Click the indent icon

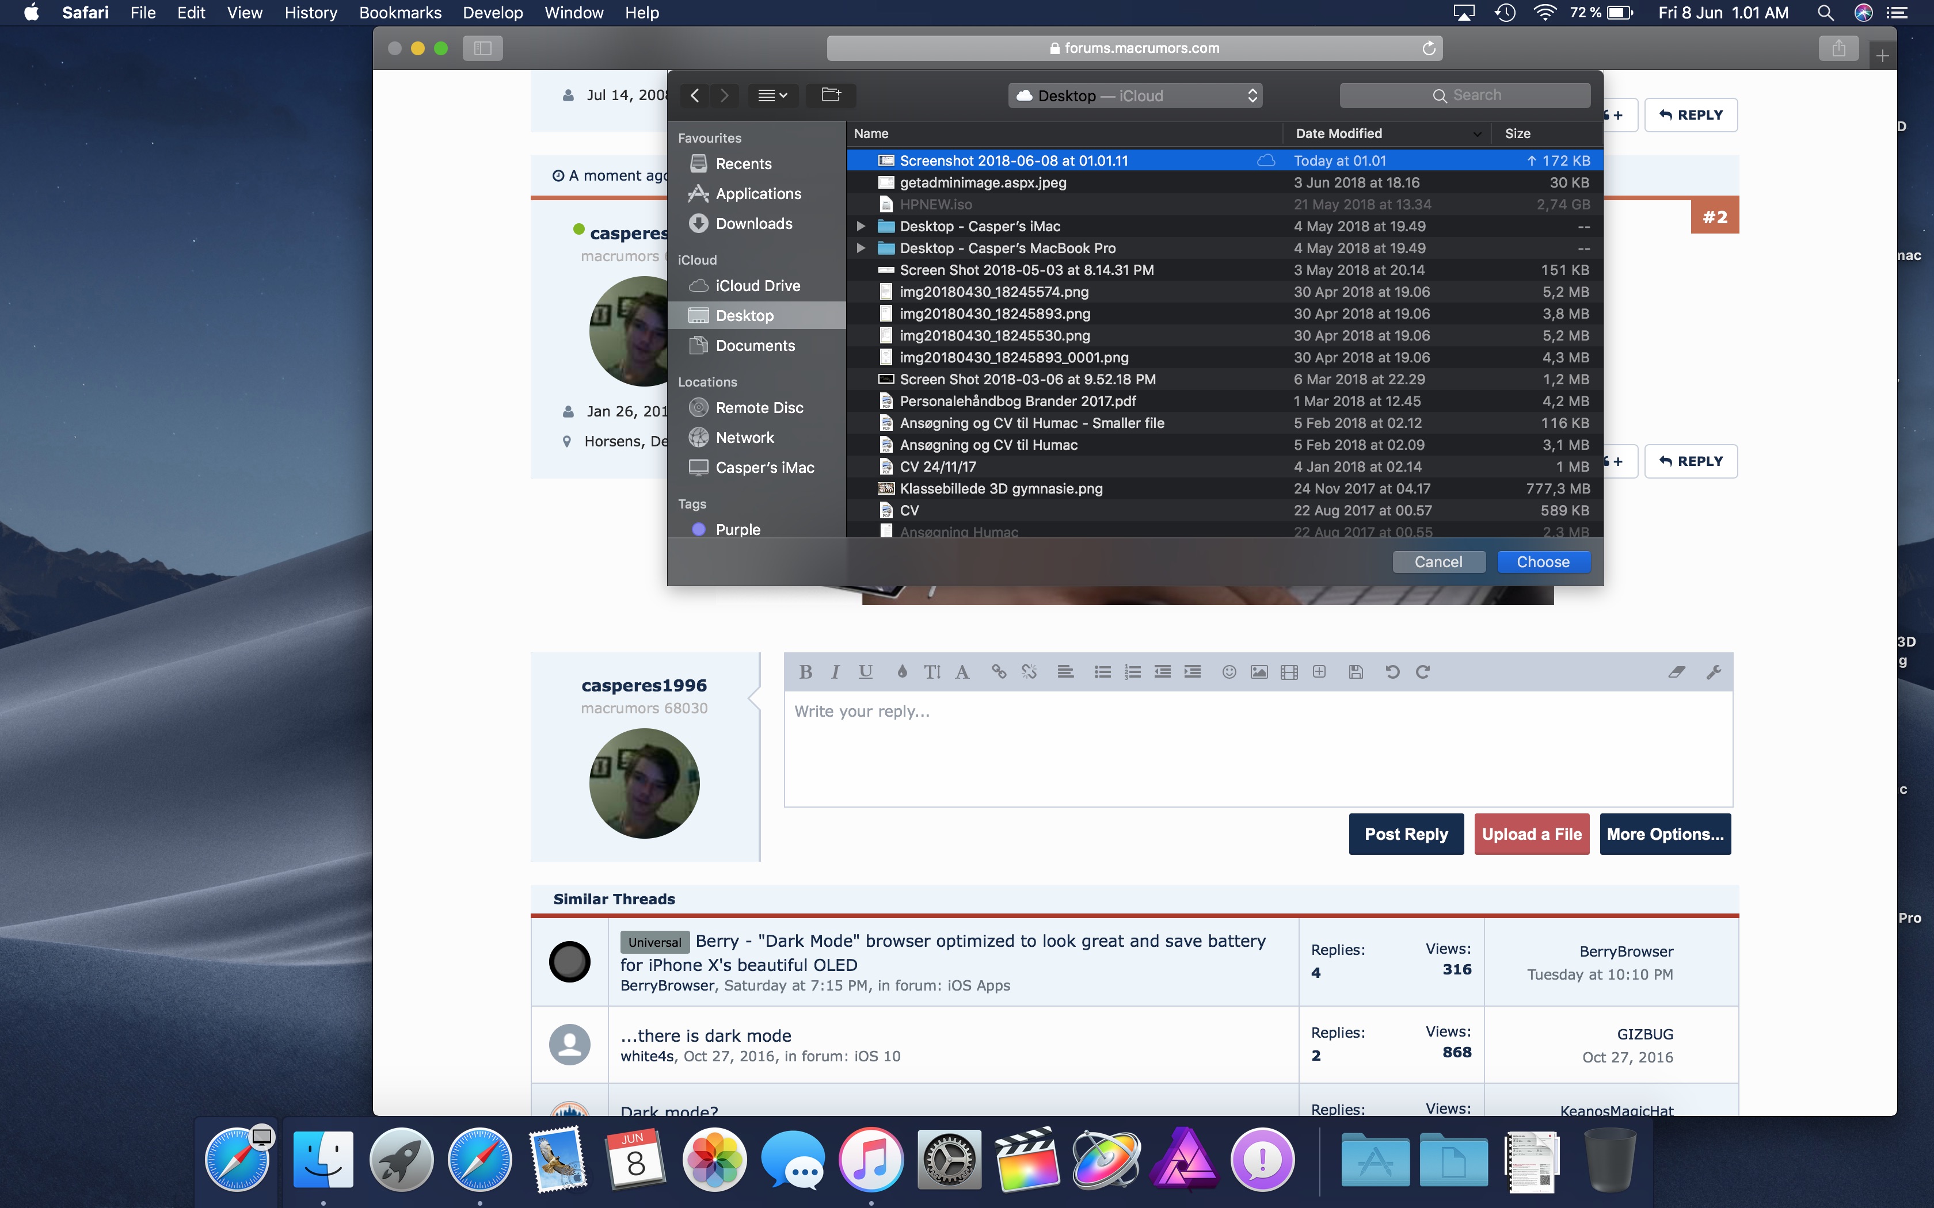pos(1193,672)
